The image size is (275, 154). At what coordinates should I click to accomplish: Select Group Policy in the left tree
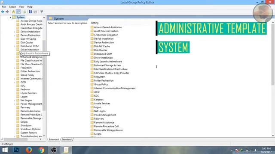(x=27, y=75)
